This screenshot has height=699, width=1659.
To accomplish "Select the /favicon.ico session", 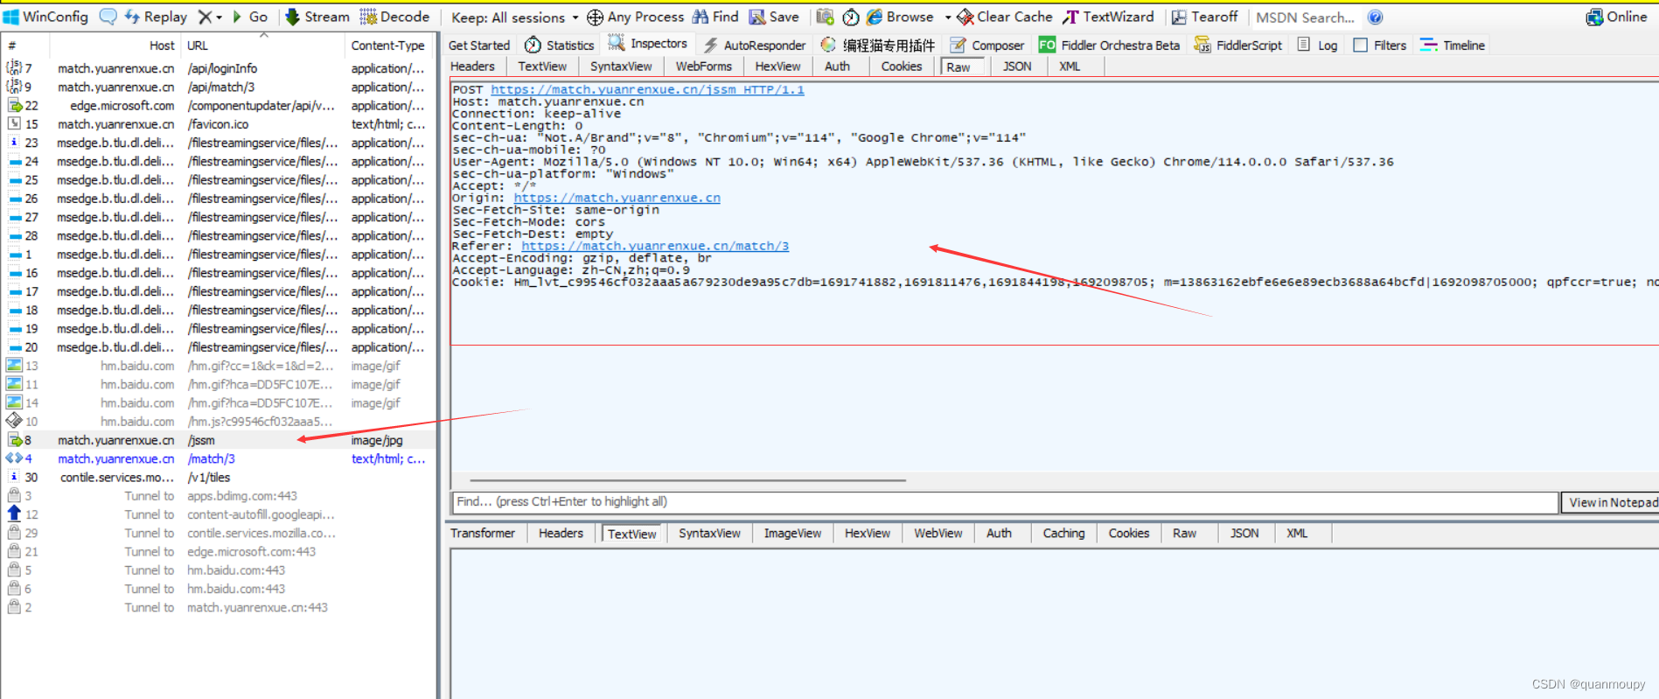I will pos(219,124).
